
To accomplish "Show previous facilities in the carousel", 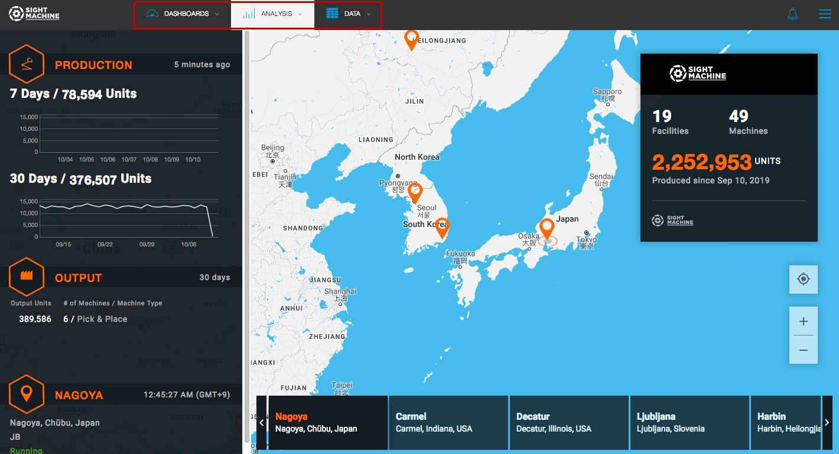I will [262, 423].
